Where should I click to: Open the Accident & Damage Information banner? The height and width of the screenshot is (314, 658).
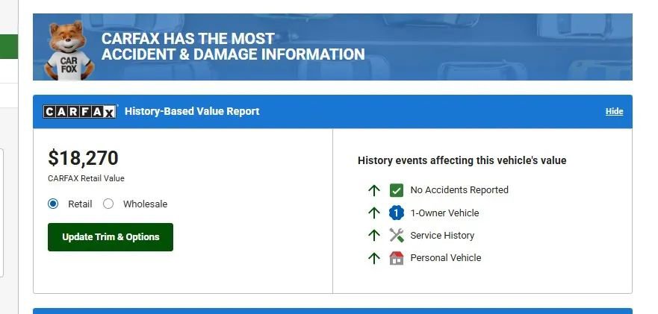coord(233,46)
